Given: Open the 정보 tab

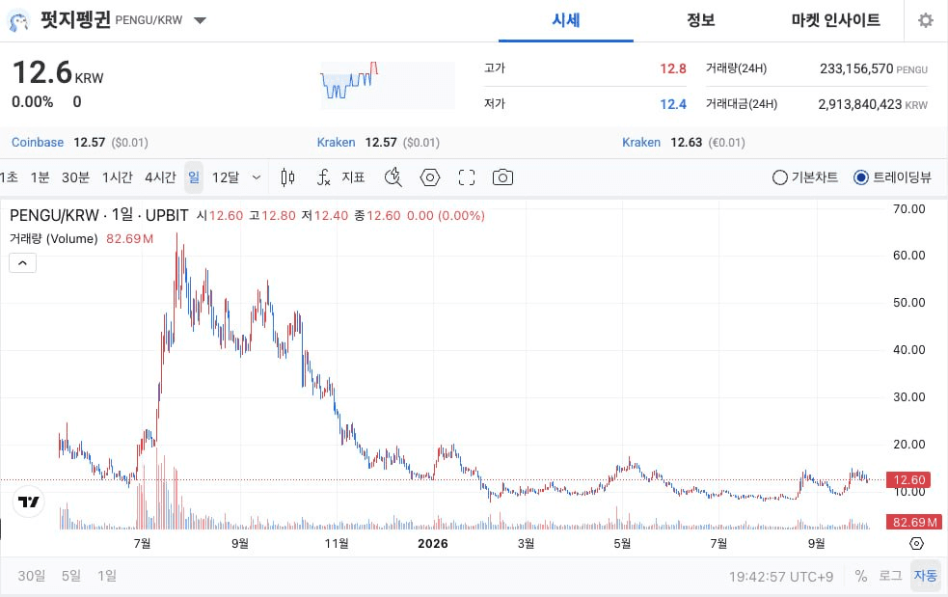Looking at the screenshot, I should point(701,20).
